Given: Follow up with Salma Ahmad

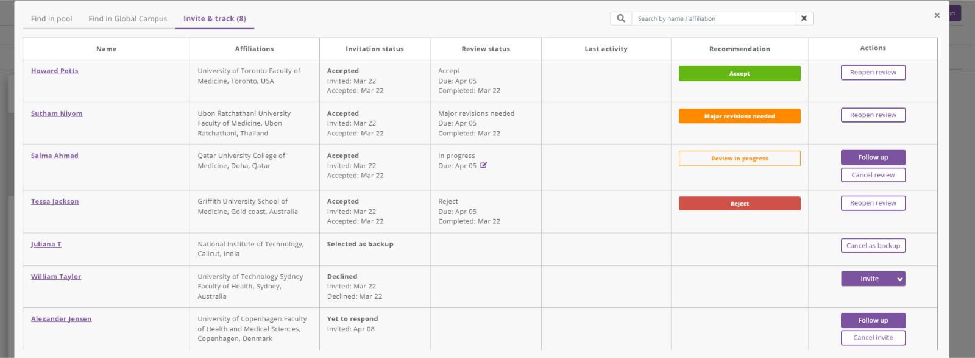Looking at the screenshot, I should pos(873,157).
